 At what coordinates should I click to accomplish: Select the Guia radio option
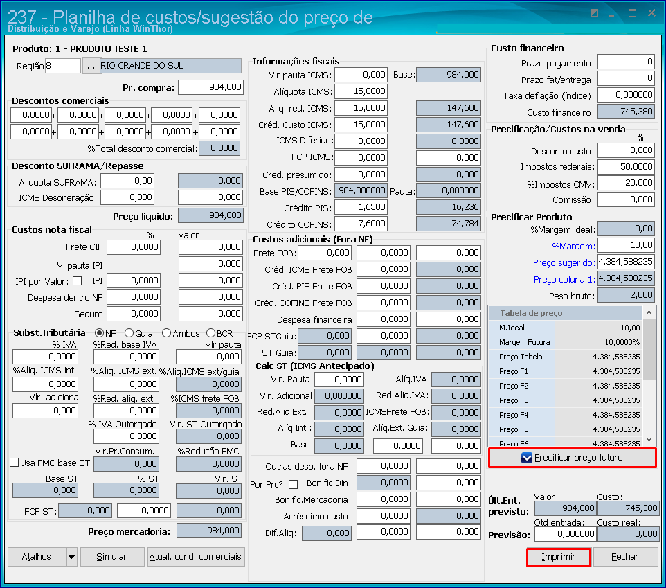coord(129,333)
